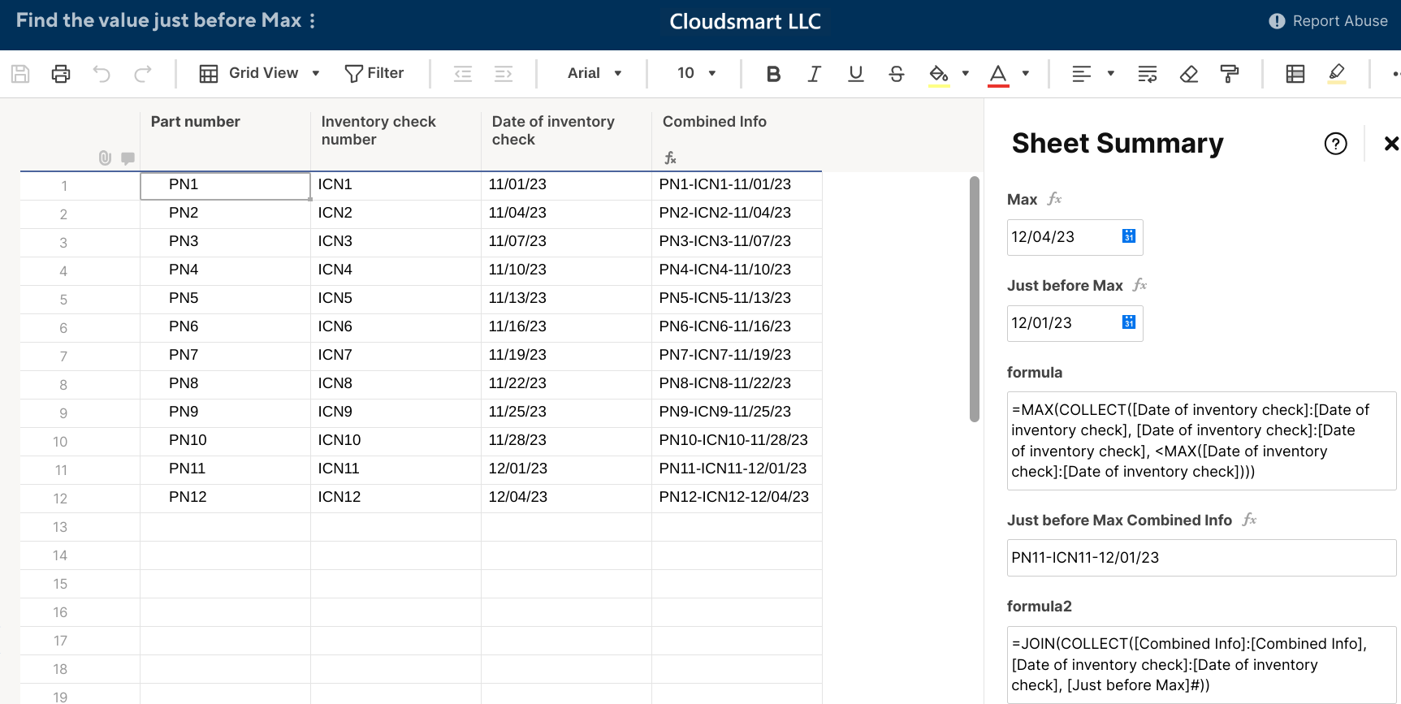Click the Just before Max 12/01/23 field
The width and height of the screenshot is (1401, 704).
(1075, 323)
